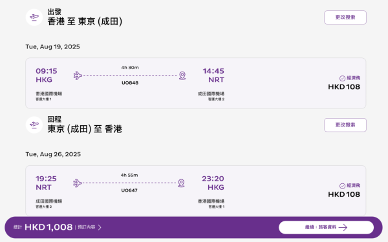This screenshot has height=242, width=388.
Task: Click the return date Tue, Aug 26, 2025
Action: point(53,154)
